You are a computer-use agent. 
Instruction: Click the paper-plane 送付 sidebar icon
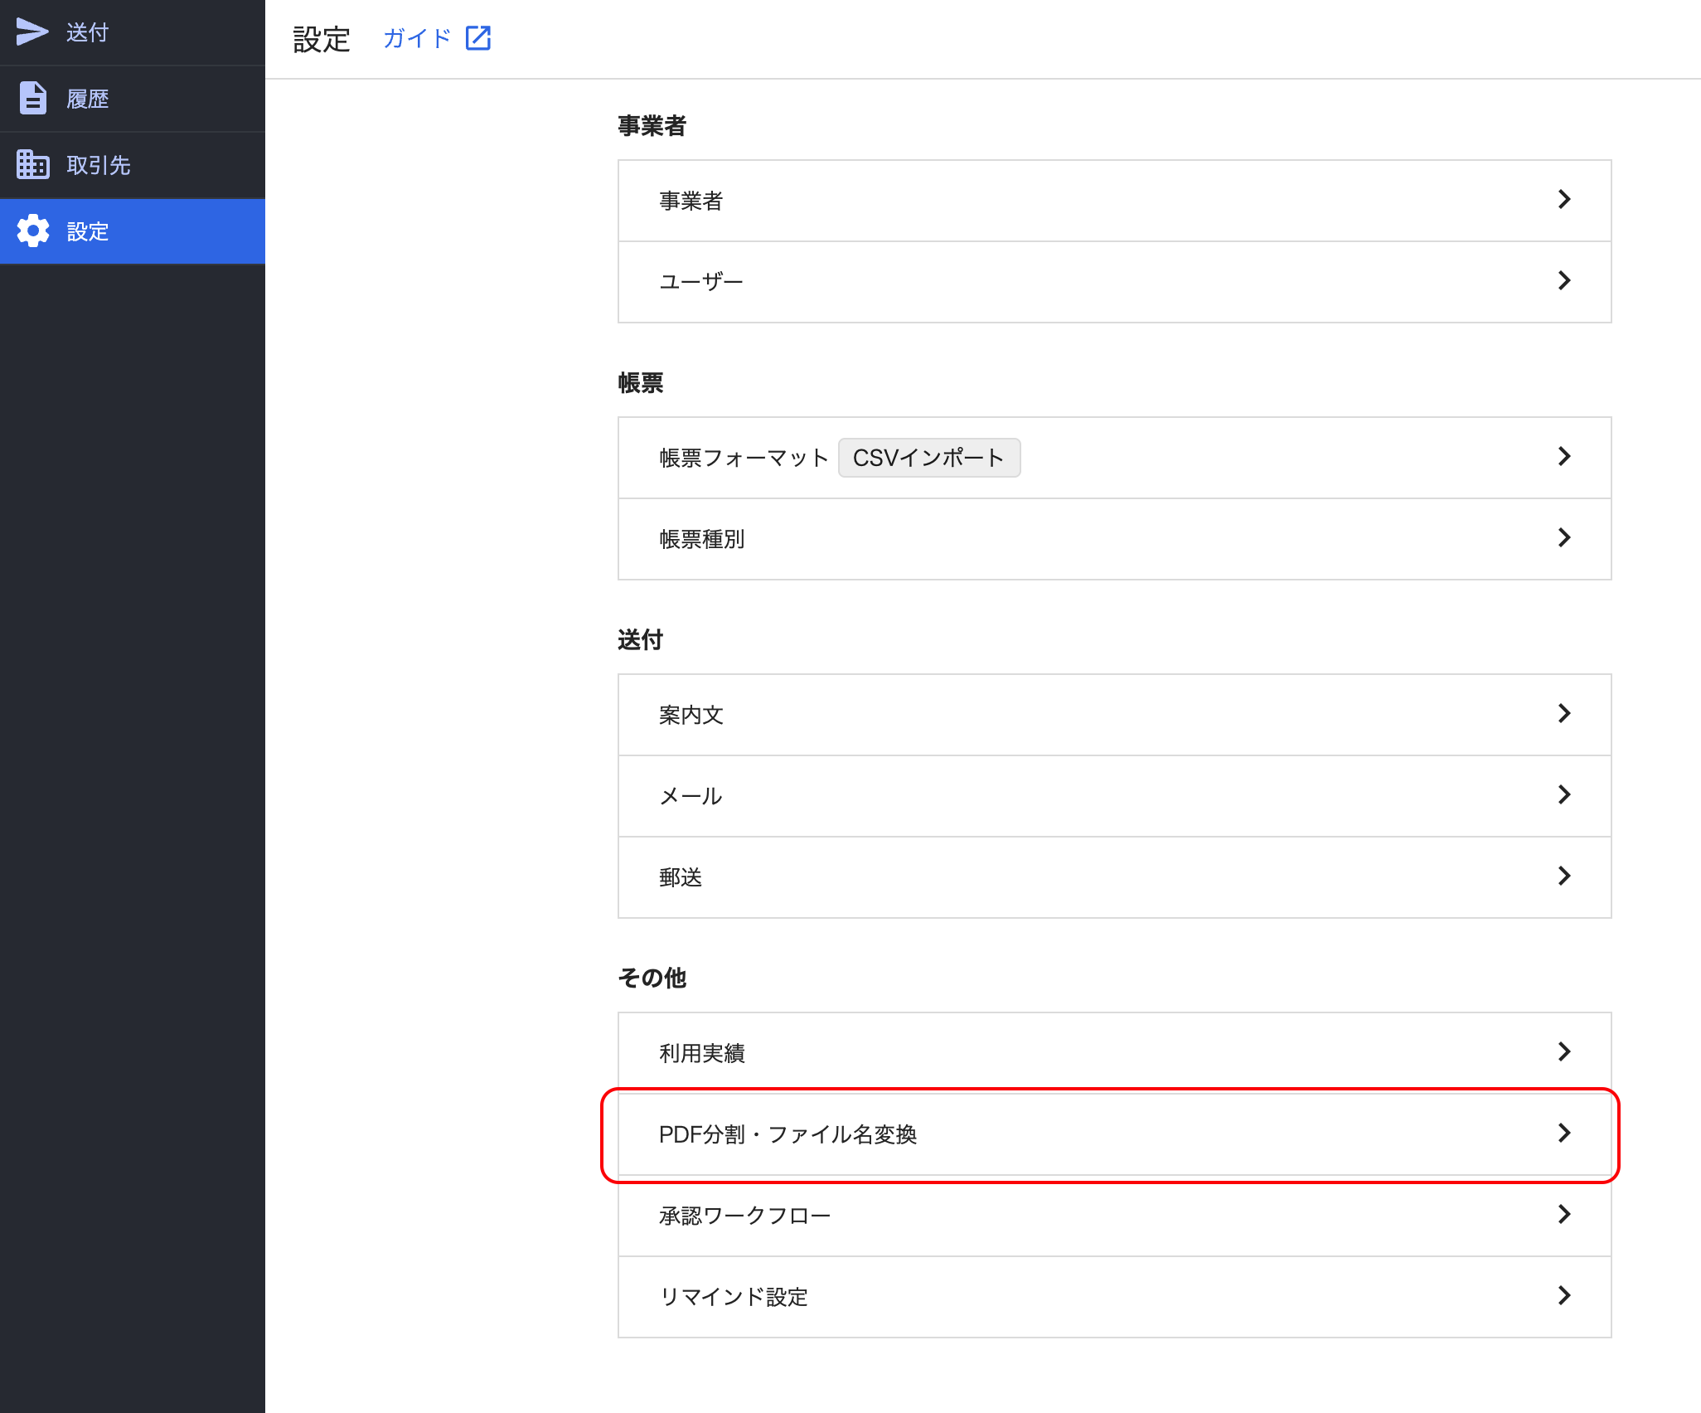pyautogui.click(x=32, y=32)
